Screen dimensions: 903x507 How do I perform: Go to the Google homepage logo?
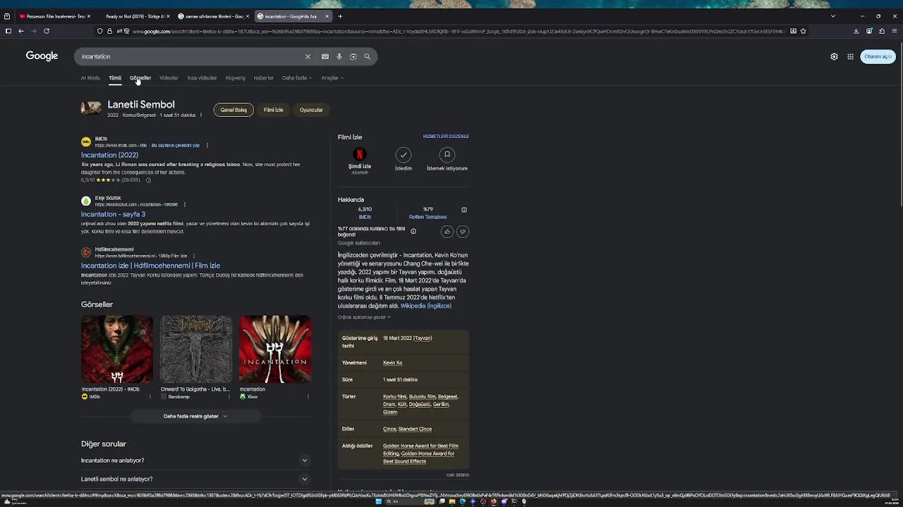coord(42,56)
